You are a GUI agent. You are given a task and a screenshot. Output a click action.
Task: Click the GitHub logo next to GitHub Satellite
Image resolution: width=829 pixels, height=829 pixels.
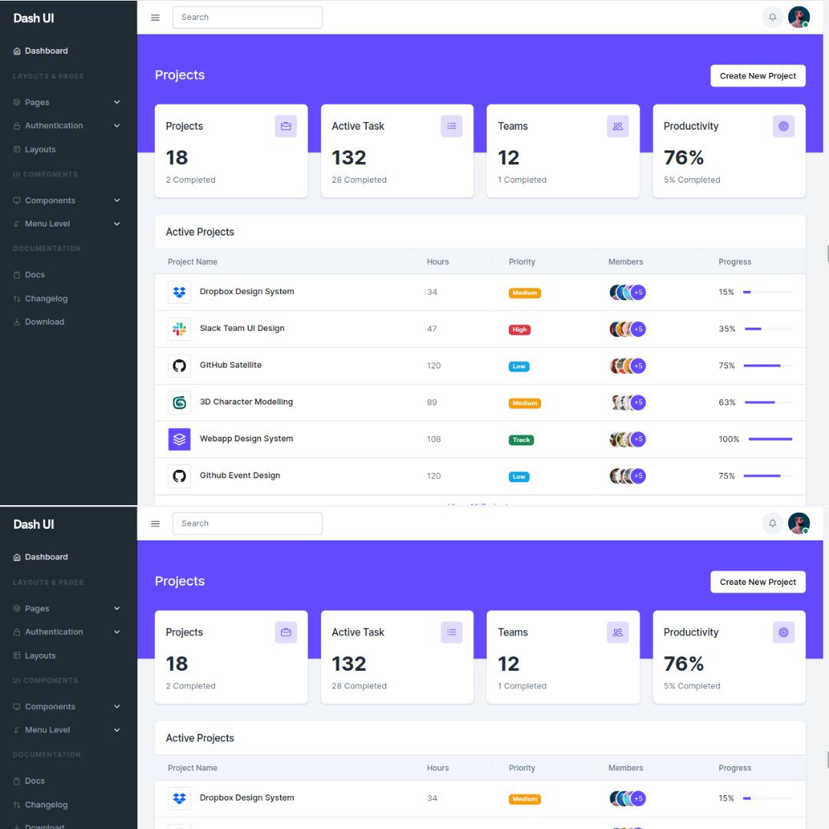pos(179,365)
